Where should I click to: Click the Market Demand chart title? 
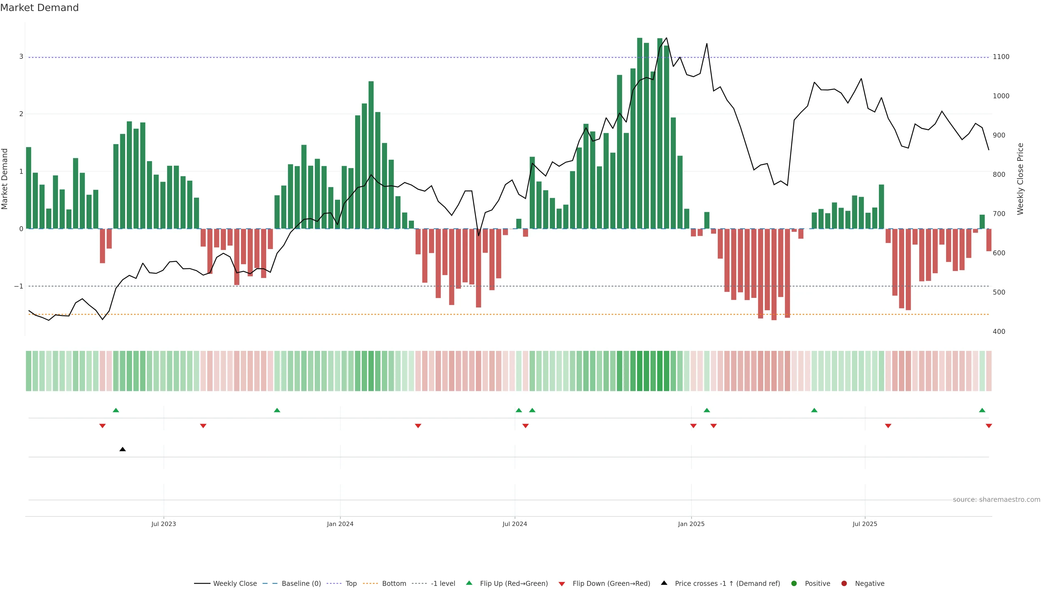(39, 8)
